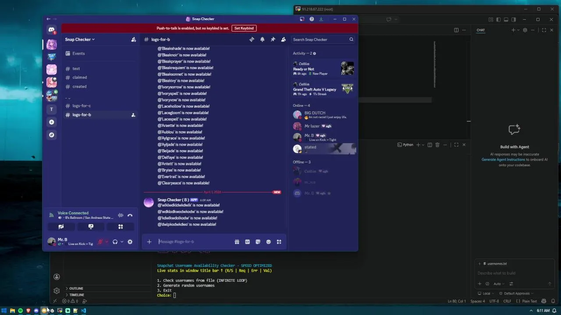Image resolution: width=561 pixels, height=315 pixels.
Task: Click invite people icon beside Snap Checker
Action: (134, 39)
